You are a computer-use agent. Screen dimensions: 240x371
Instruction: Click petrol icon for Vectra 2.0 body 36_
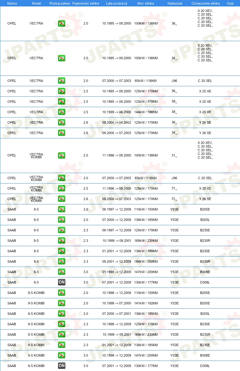point(62,23)
